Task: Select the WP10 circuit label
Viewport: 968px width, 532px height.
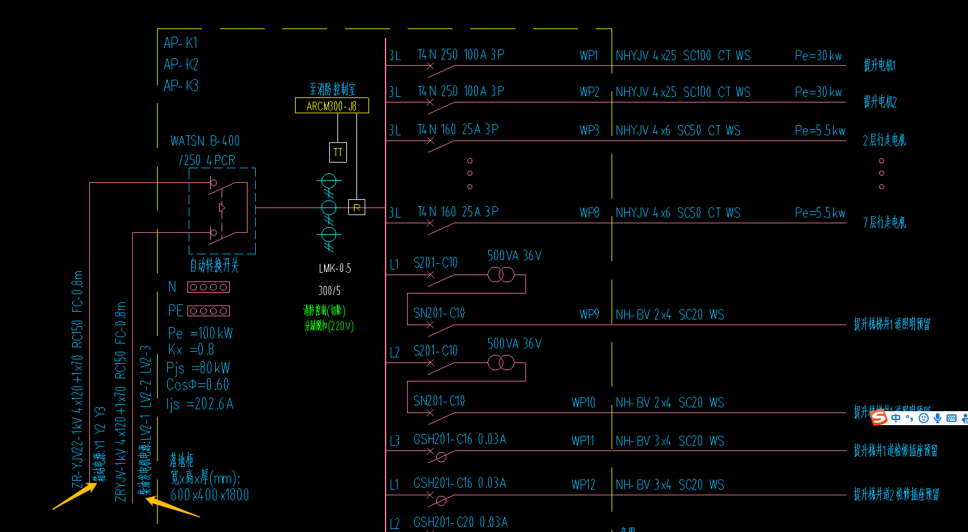Action: pos(583,402)
